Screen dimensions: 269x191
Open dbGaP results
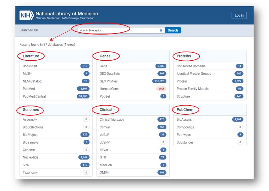tap(133, 134)
